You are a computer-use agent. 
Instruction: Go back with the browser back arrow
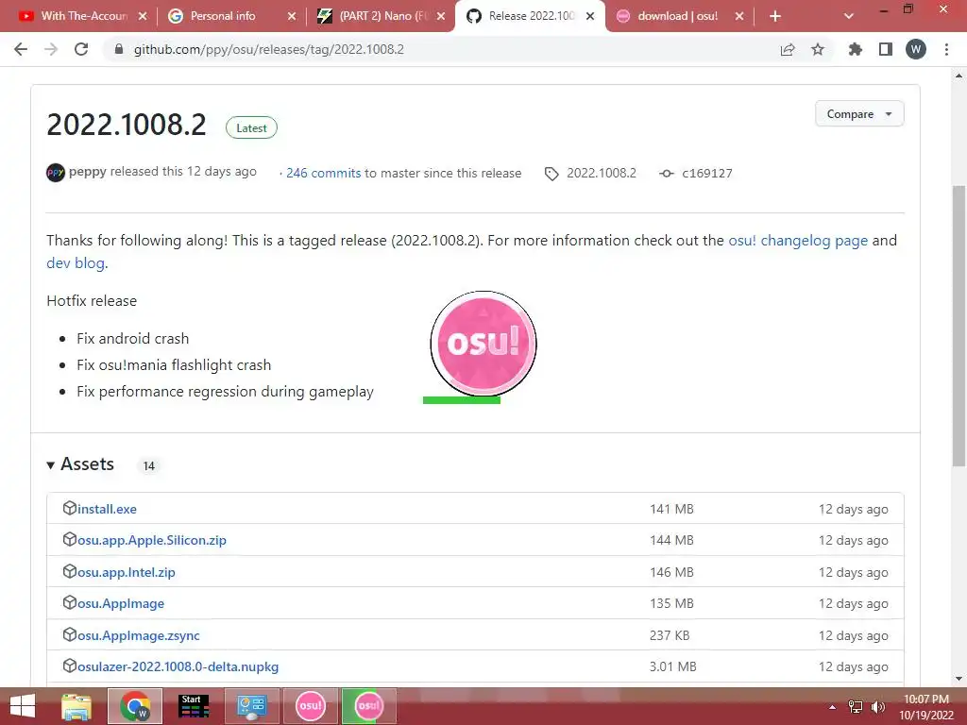[21, 49]
